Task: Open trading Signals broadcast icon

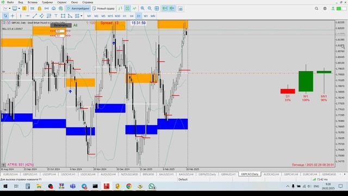Action: (x=47, y=9)
